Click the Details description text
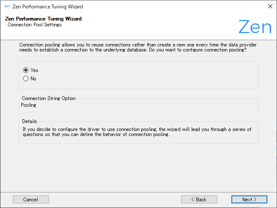Screen dimensions: 277x208 136,132
